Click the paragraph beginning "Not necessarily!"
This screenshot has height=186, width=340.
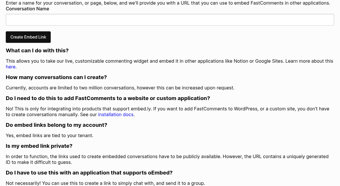pyautogui.click(x=105, y=183)
